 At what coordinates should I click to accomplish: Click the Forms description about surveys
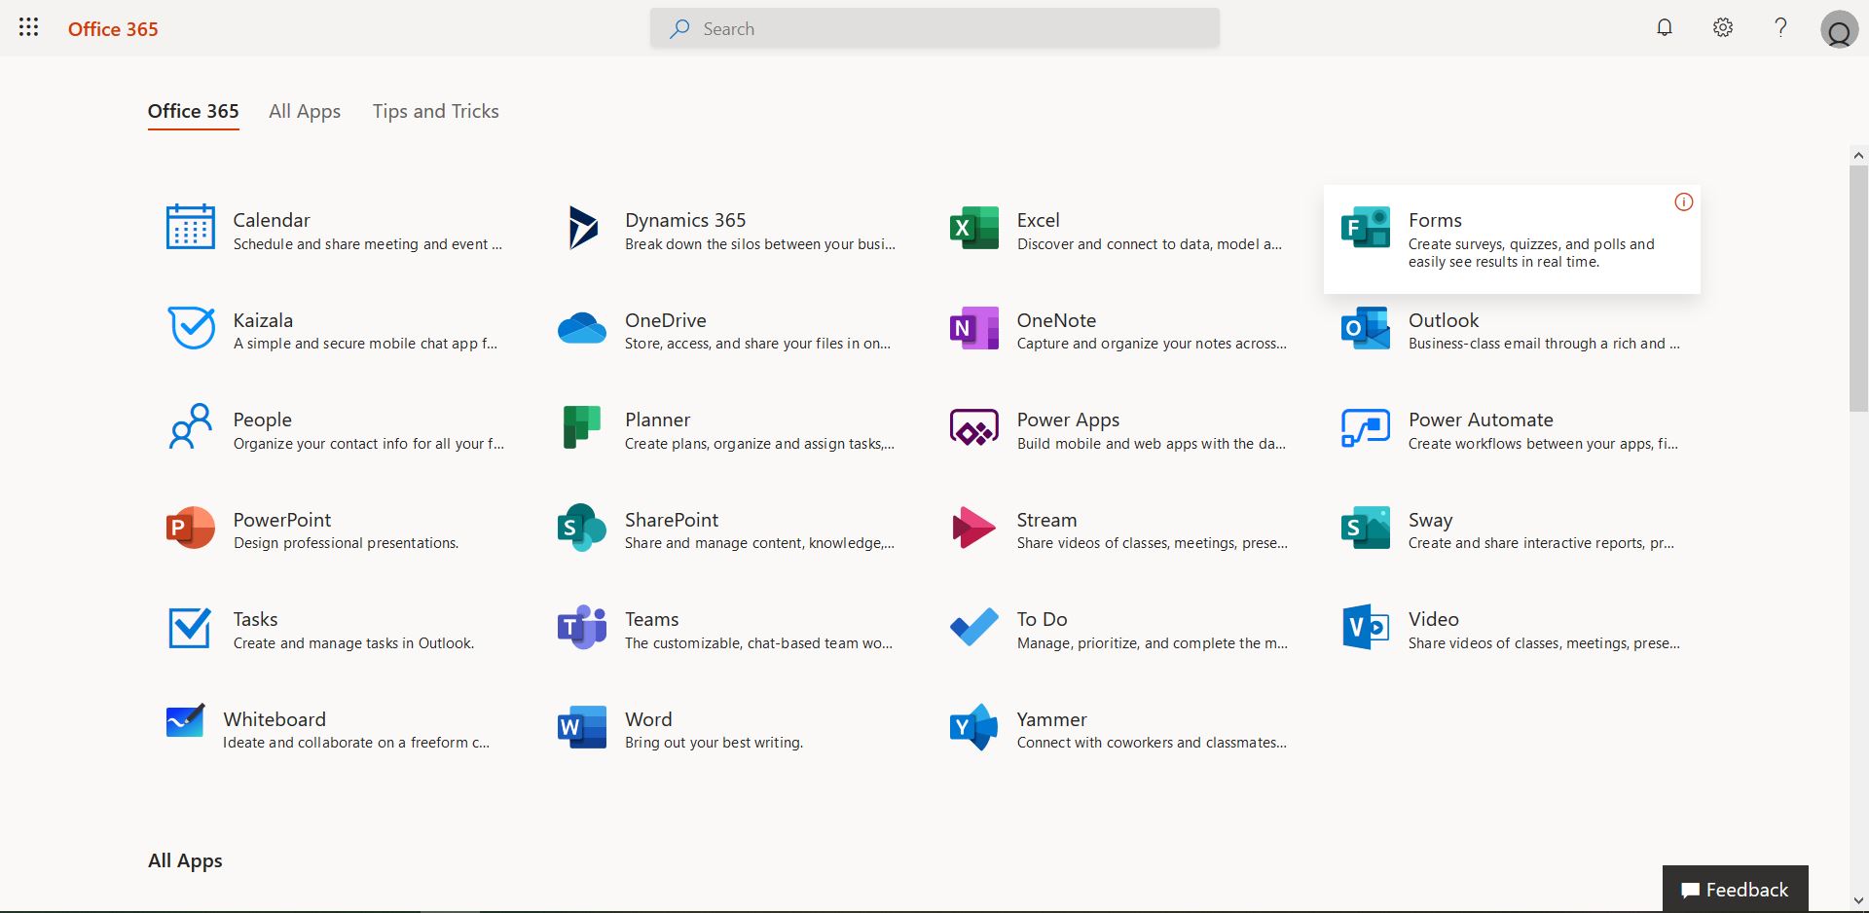point(1531,253)
